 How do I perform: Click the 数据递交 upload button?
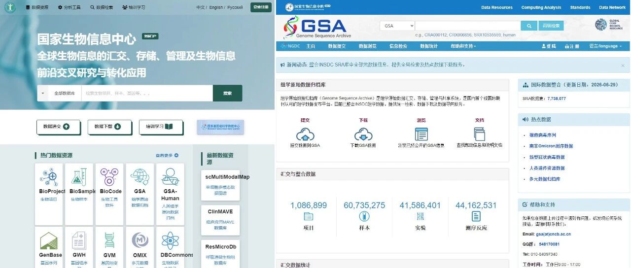coord(58,127)
